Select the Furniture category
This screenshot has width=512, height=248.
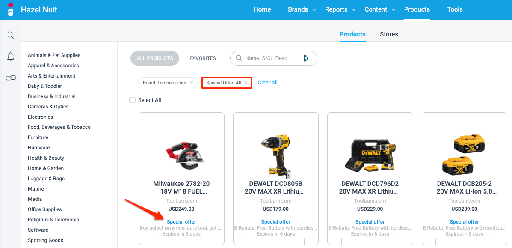pyautogui.click(x=38, y=137)
